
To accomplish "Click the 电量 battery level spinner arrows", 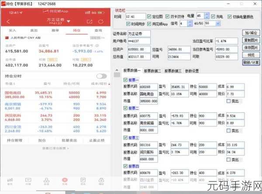I will pyautogui.click(x=207, y=16).
